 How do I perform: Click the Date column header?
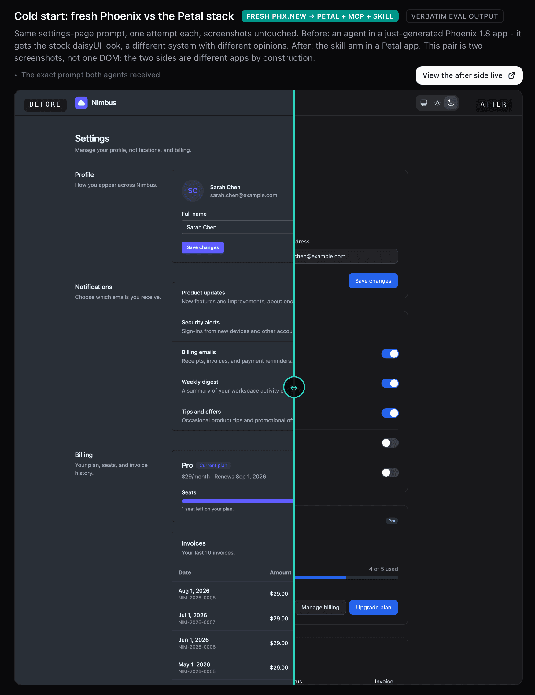(185, 572)
